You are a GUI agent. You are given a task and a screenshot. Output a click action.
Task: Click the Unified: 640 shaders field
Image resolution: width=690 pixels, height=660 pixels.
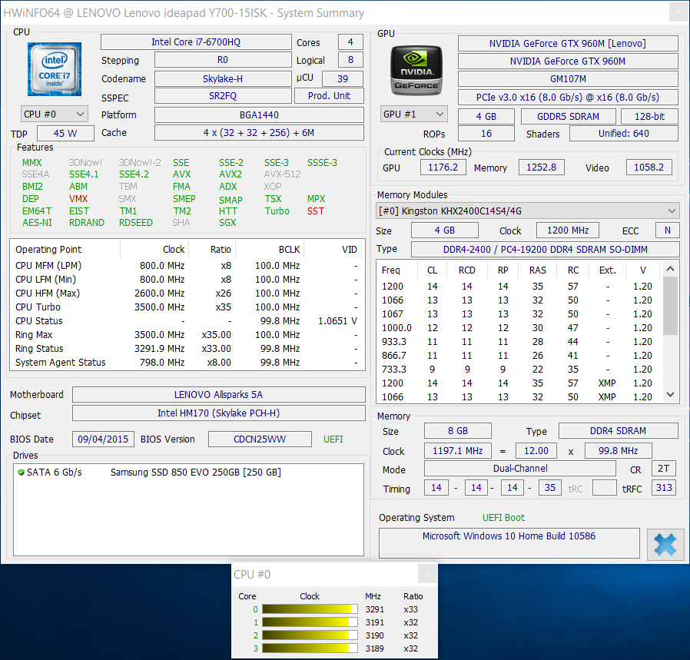coord(624,134)
